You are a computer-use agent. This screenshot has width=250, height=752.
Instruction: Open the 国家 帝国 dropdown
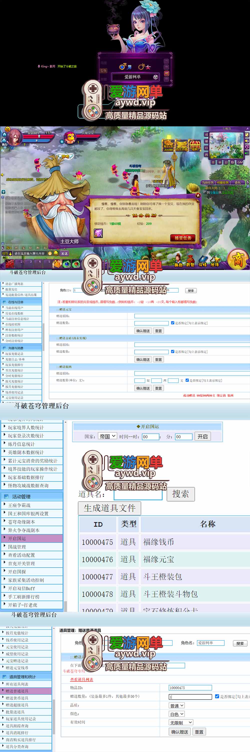pos(107,436)
